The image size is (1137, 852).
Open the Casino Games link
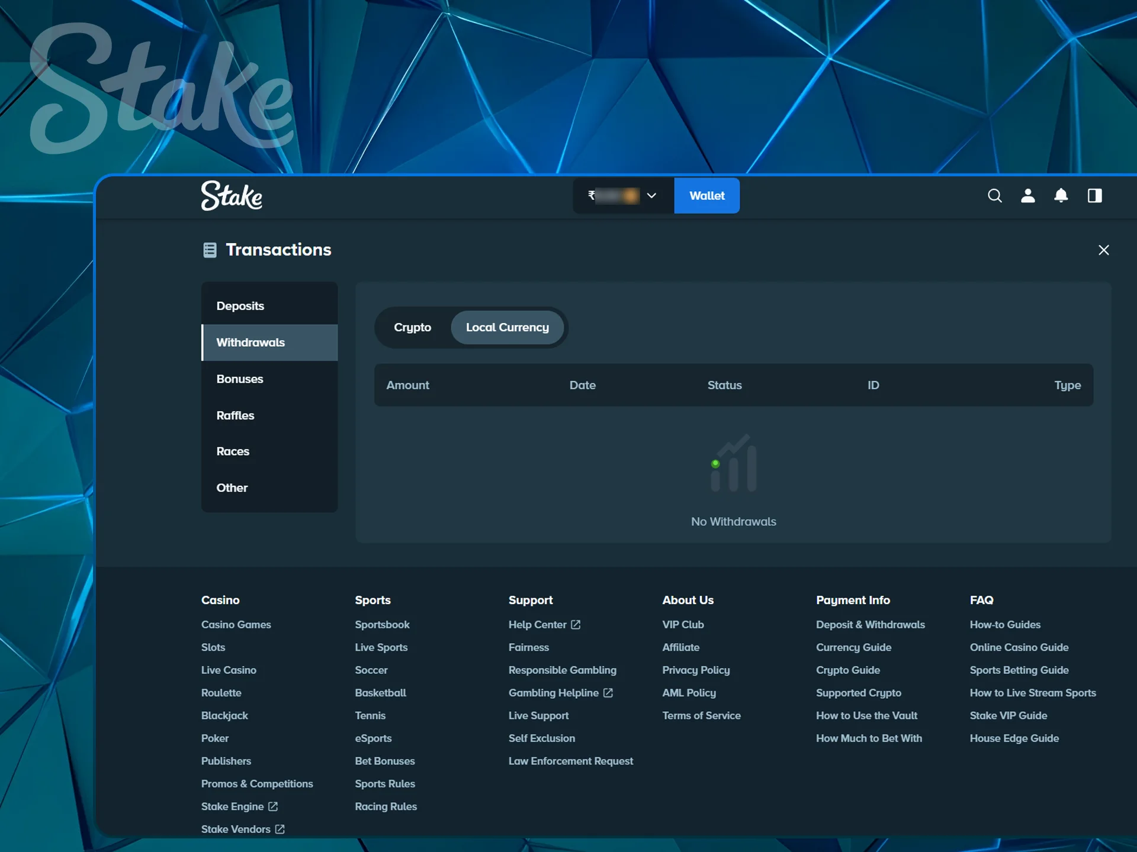coord(236,625)
